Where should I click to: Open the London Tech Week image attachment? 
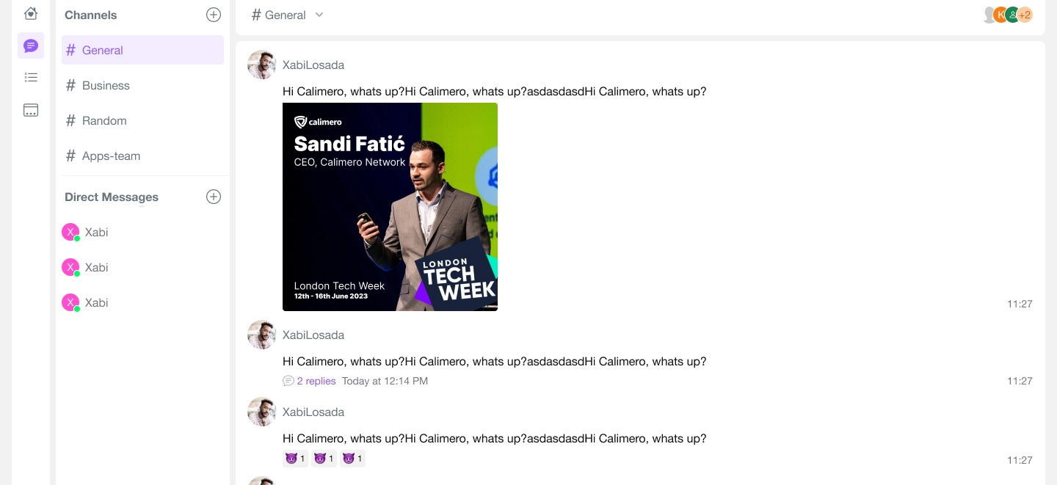390,207
